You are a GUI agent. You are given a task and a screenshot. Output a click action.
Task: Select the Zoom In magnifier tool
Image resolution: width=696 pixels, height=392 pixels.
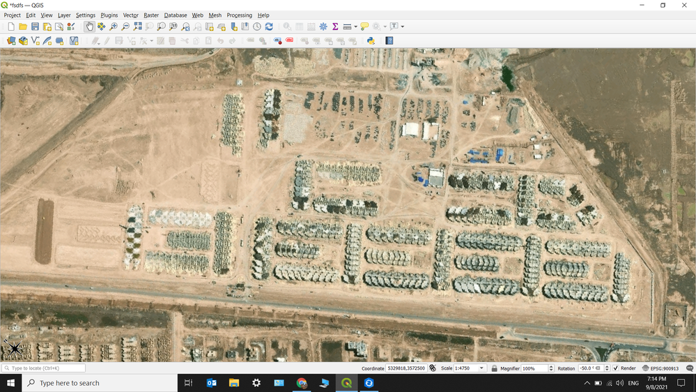tap(114, 27)
